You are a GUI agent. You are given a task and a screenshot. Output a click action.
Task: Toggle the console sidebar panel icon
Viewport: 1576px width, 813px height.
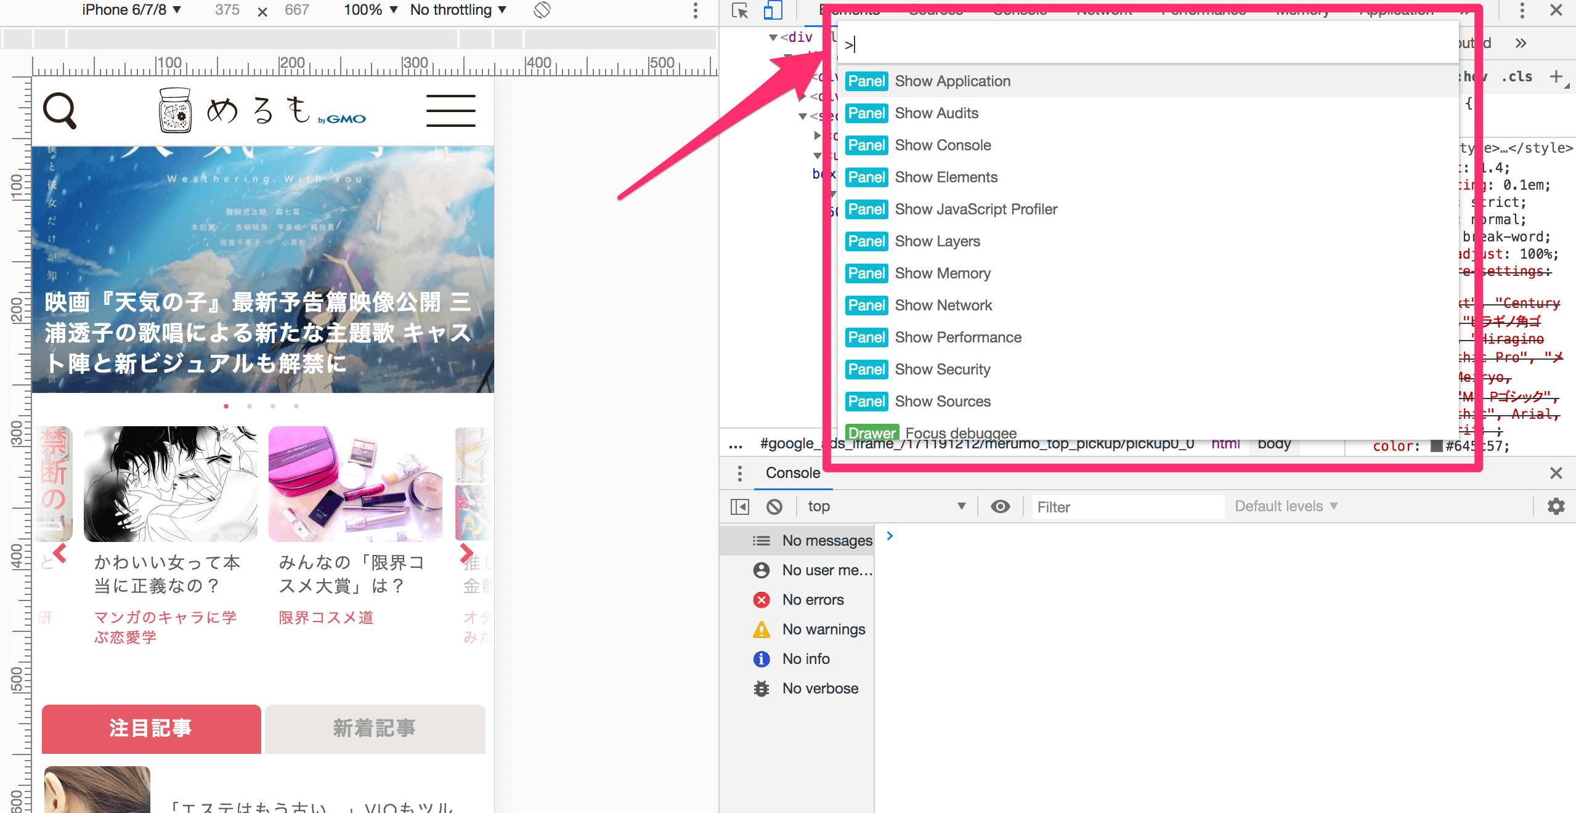[x=739, y=507]
